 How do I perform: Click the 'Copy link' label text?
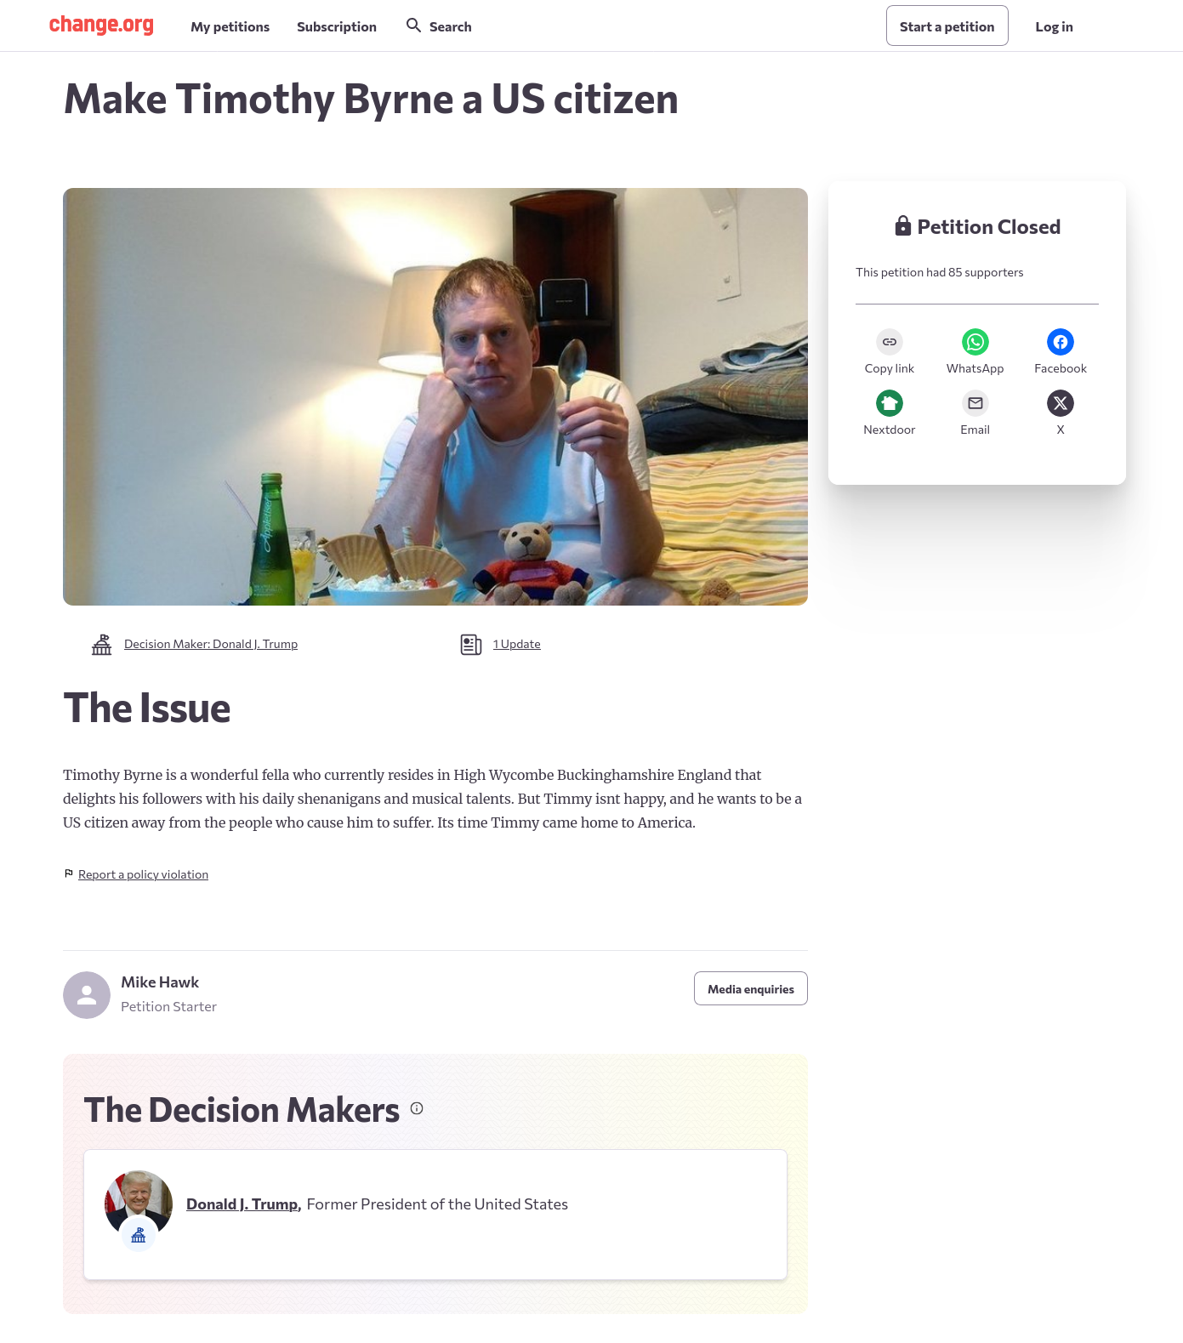pyautogui.click(x=890, y=368)
